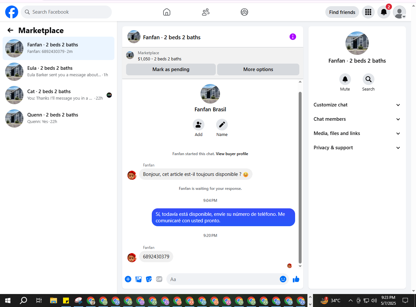Screen dimensions: 416x307
Task: Open the Friends icon in top navigation
Action: 206,12
